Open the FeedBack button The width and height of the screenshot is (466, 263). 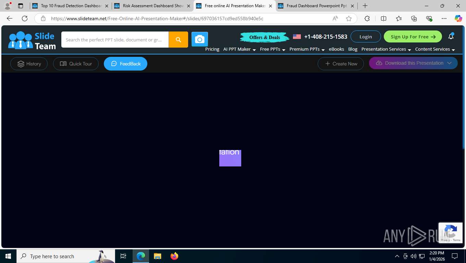point(125,64)
